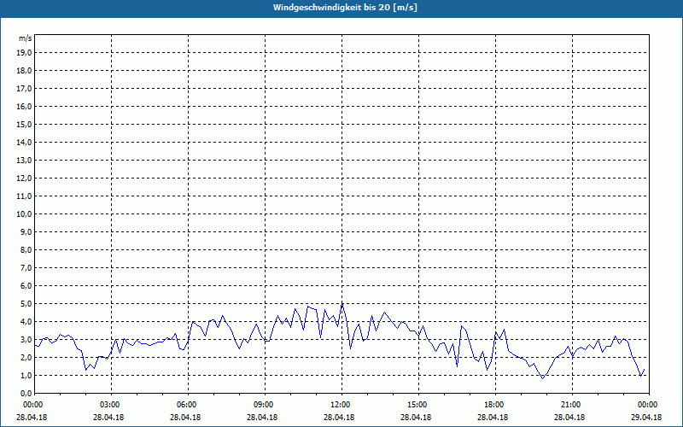This screenshot has width=683, height=427.
Task: Click the "28.04.18" date under 12:00
Action: (339, 418)
